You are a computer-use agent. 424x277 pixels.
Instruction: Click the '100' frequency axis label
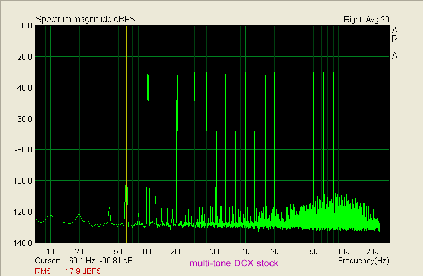point(148,252)
